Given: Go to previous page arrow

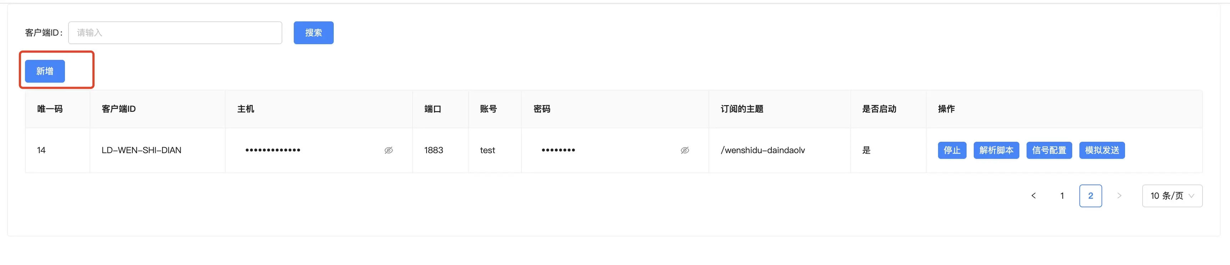Looking at the screenshot, I should click(x=1033, y=196).
